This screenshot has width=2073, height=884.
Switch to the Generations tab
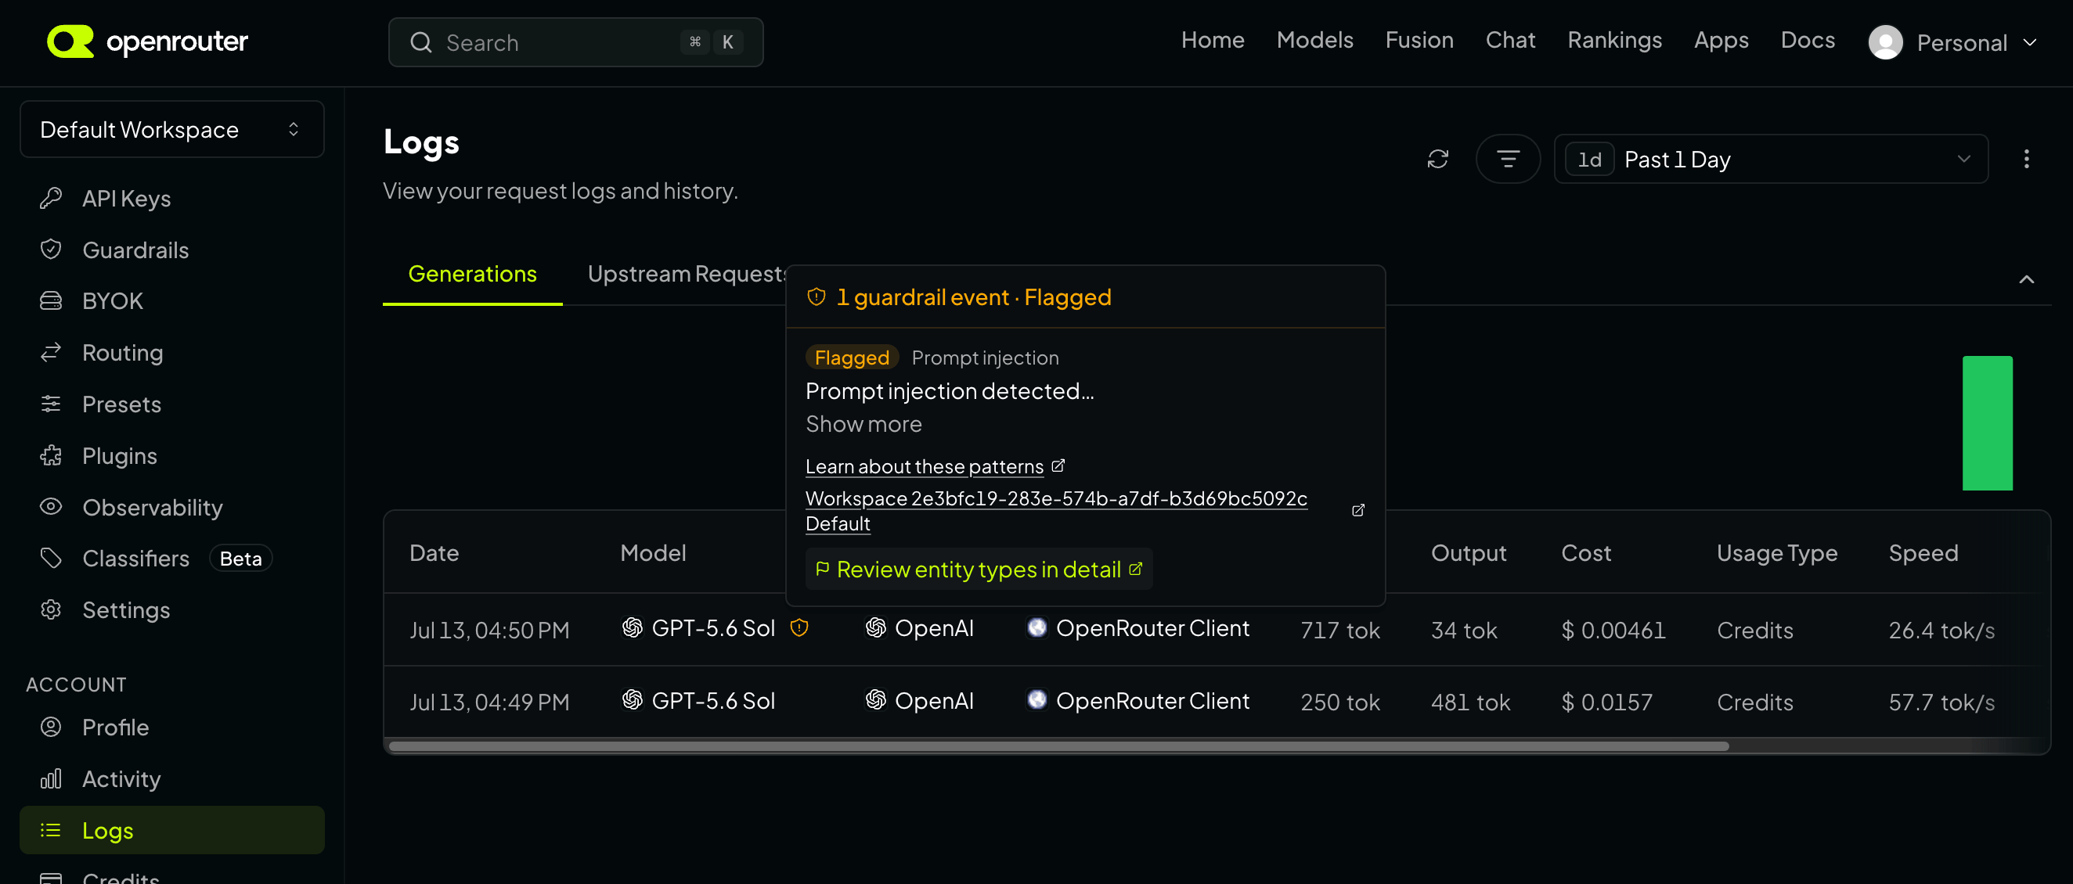point(472,274)
